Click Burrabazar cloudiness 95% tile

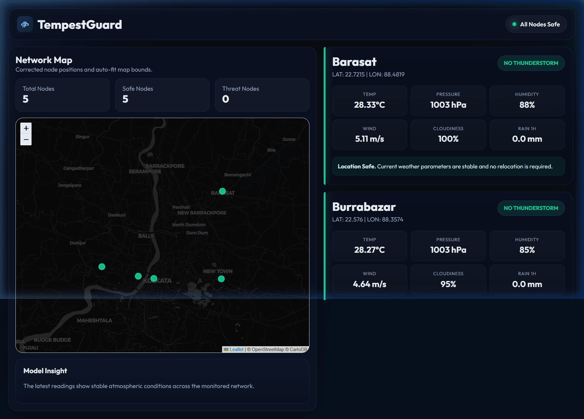[x=448, y=280]
